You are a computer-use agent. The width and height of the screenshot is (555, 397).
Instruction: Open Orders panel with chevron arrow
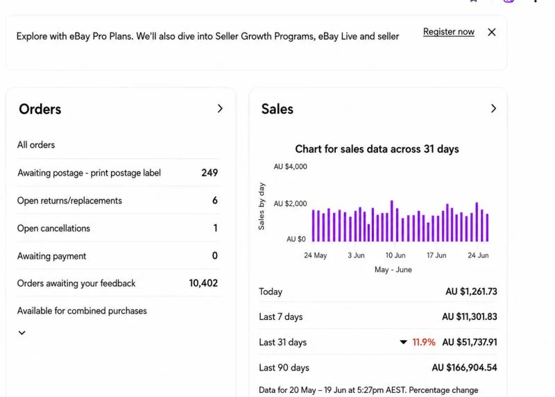(x=220, y=108)
